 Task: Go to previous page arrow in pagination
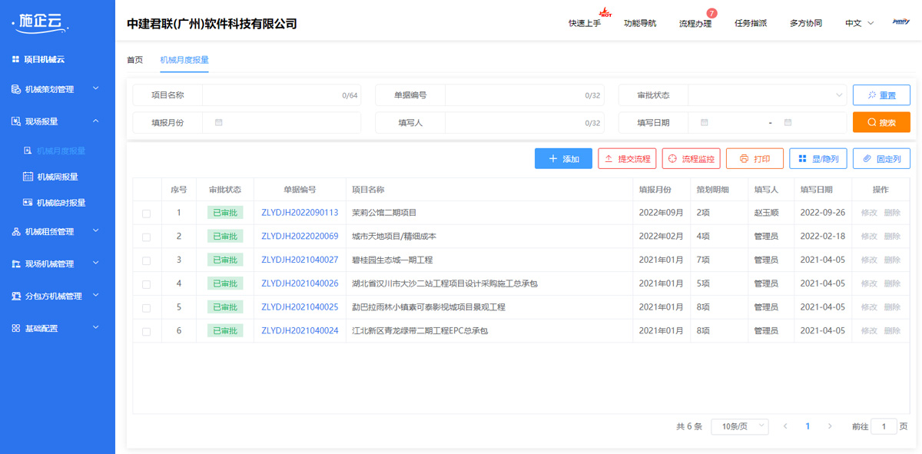point(785,426)
